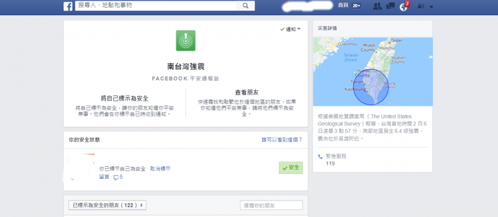Screen dimensions: 498x217
Task: Click the 取消標示 link
Action: [160, 169]
